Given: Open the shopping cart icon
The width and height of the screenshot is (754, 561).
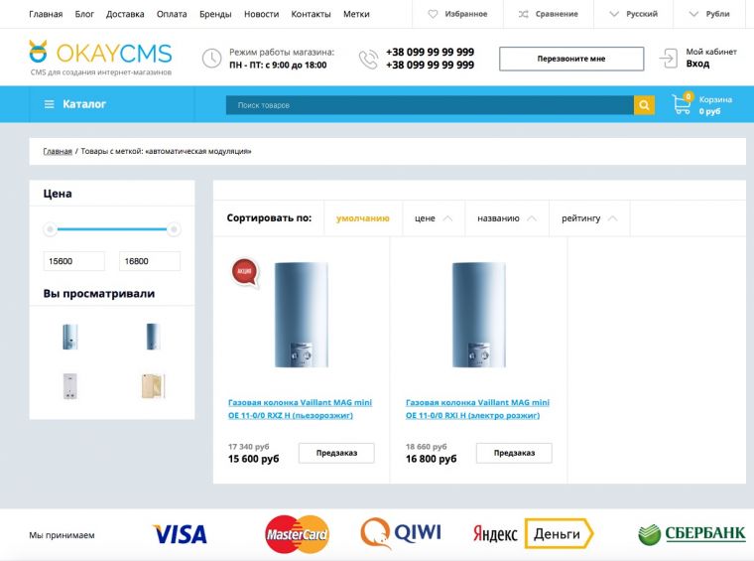Looking at the screenshot, I should (682, 103).
